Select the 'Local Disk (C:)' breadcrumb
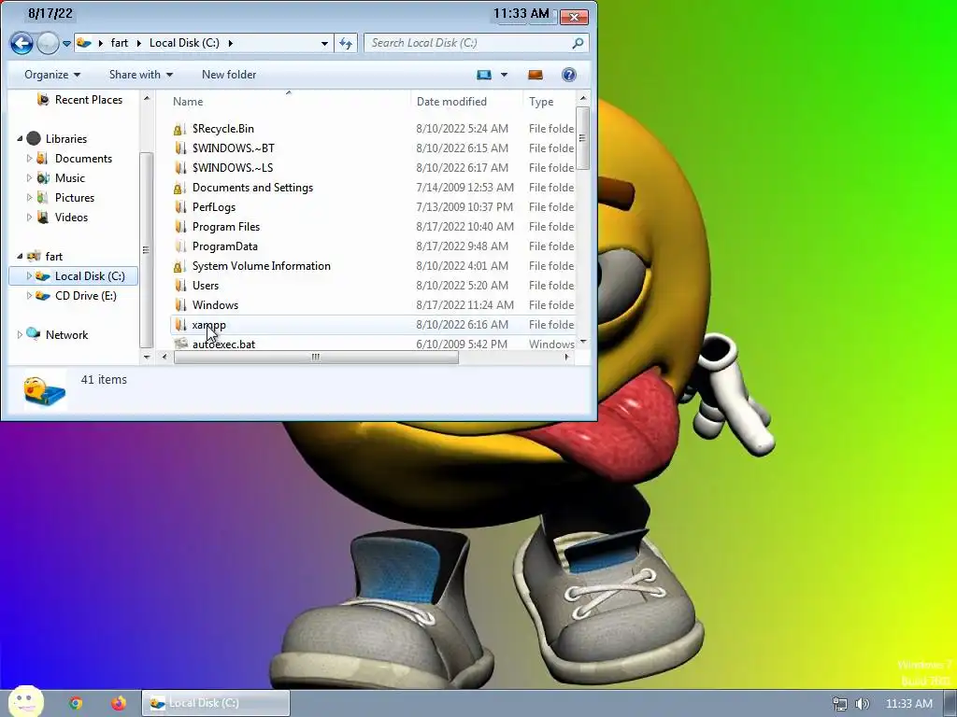The image size is (957, 717). [184, 43]
